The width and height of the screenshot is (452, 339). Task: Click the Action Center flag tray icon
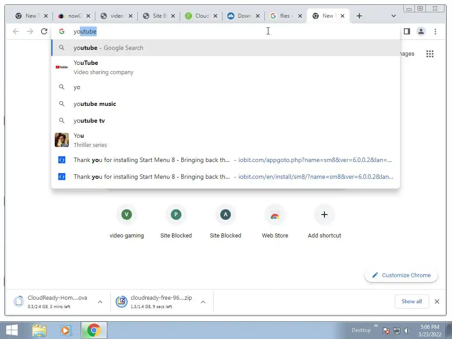click(386, 331)
